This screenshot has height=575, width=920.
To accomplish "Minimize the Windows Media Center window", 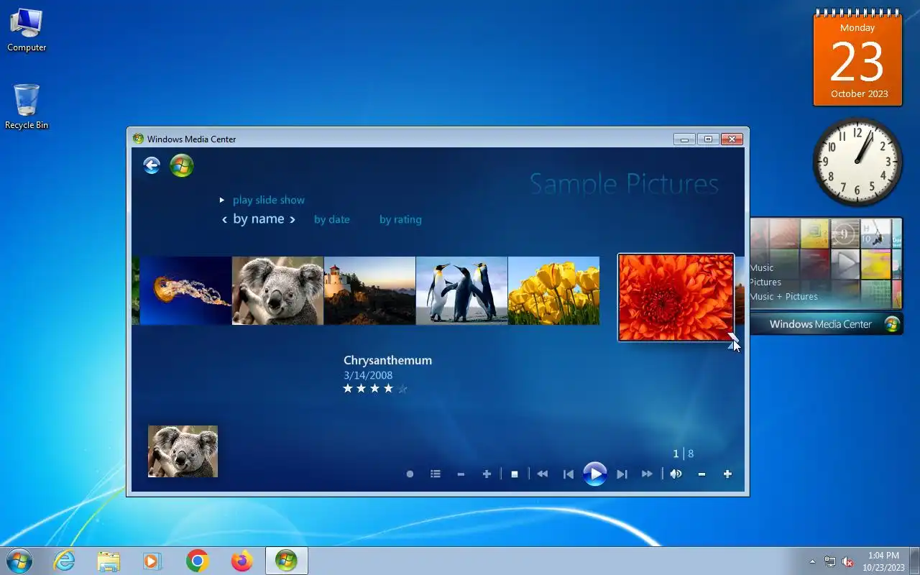I will pyautogui.click(x=684, y=139).
